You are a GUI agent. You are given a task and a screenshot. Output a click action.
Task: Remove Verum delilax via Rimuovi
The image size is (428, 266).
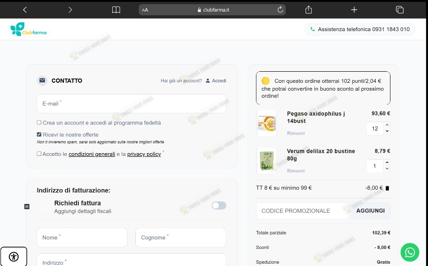(x=296, y=171)
